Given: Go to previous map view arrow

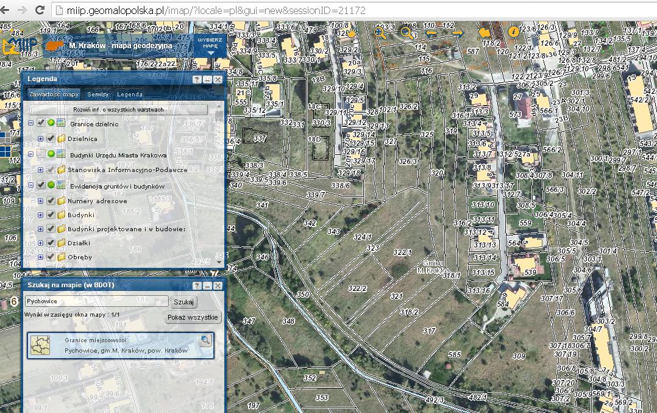Looking at the screenshot, I should pos(431,33).
